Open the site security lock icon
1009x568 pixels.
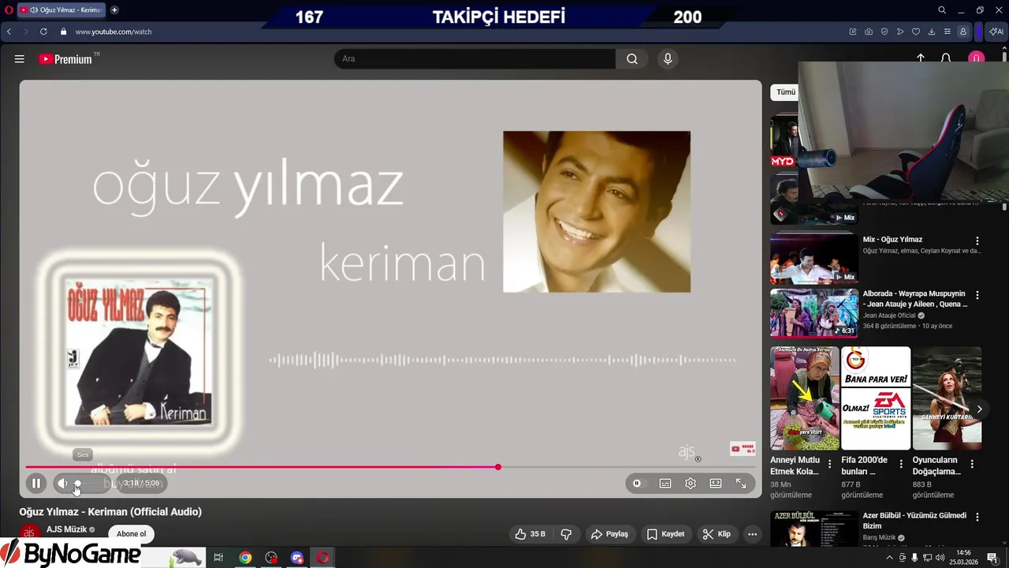64,32
